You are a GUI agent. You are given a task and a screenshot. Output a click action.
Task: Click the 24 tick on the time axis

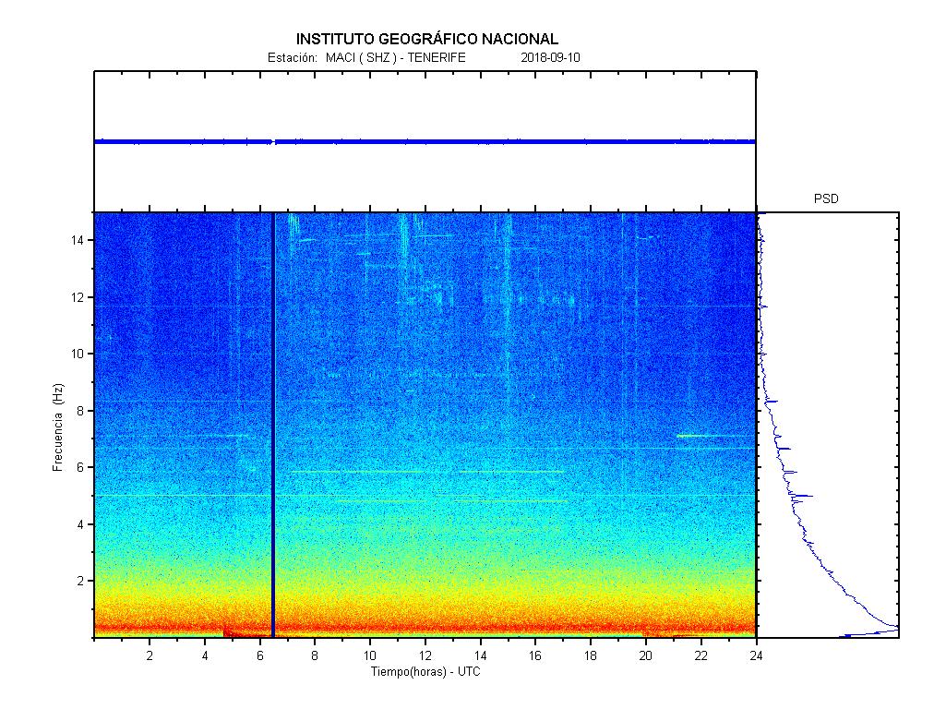(756, 655)
